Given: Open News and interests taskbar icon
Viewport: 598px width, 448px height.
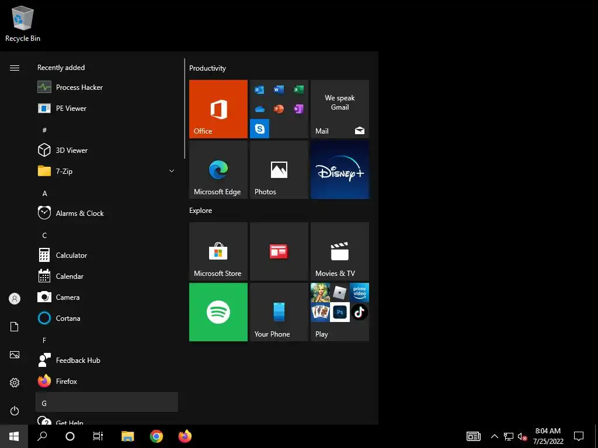Looking at the screenshot, I should 473,436.
